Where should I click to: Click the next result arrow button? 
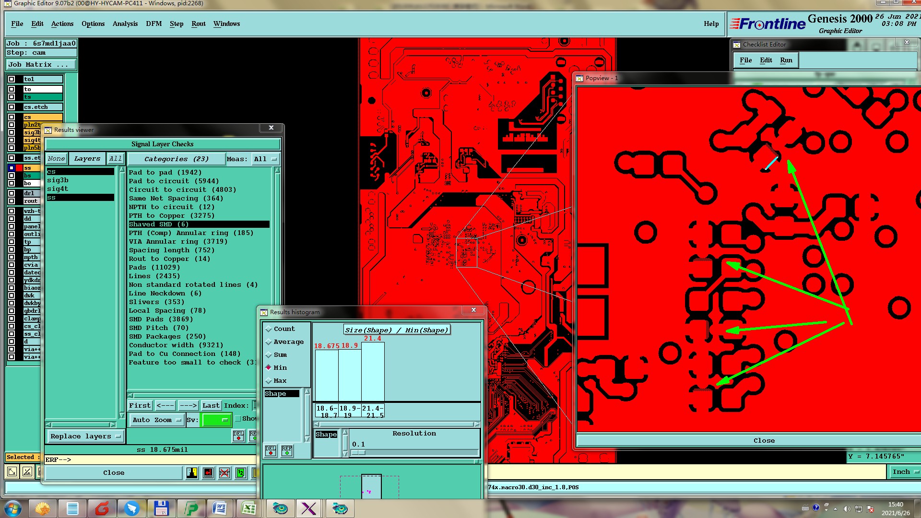coord(188,405)
